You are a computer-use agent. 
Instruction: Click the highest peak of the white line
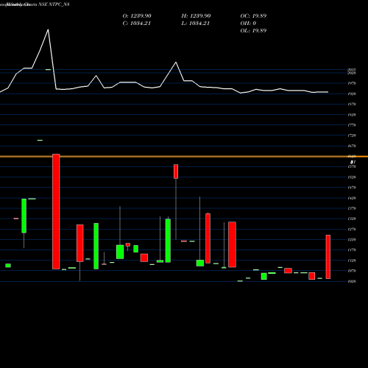point(48,29)
